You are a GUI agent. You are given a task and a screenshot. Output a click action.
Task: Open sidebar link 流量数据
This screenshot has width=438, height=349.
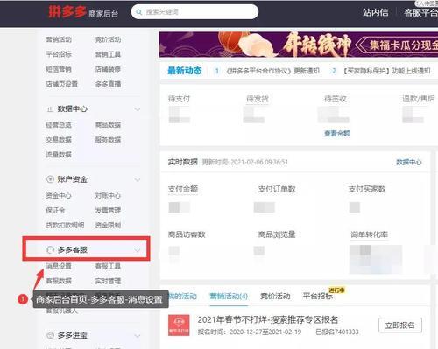pyautogui.click(x=59, y=155)
